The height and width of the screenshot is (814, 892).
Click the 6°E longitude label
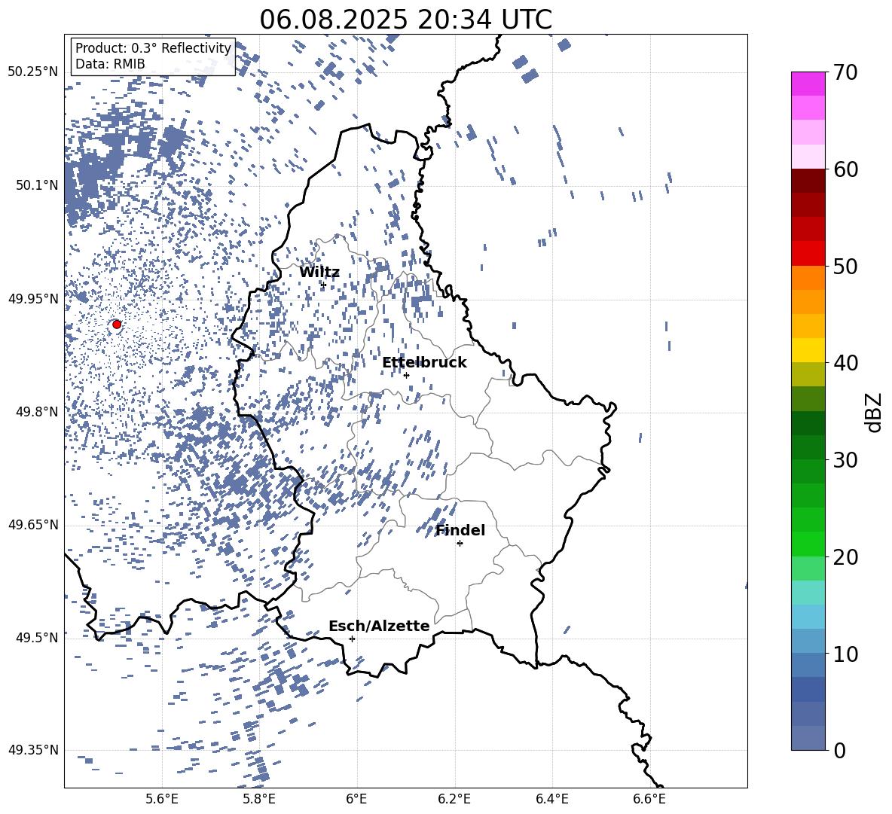click(356, 799)
